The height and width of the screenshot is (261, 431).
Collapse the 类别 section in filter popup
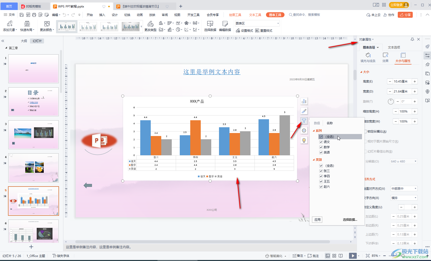[314, 160]
